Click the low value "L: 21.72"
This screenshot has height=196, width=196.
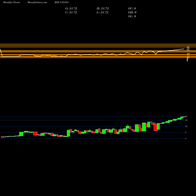pyautogui.click(x=102, y=13)
